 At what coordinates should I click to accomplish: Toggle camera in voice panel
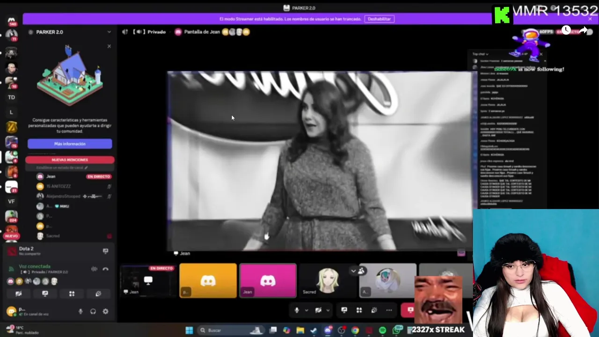click(18, 294)
